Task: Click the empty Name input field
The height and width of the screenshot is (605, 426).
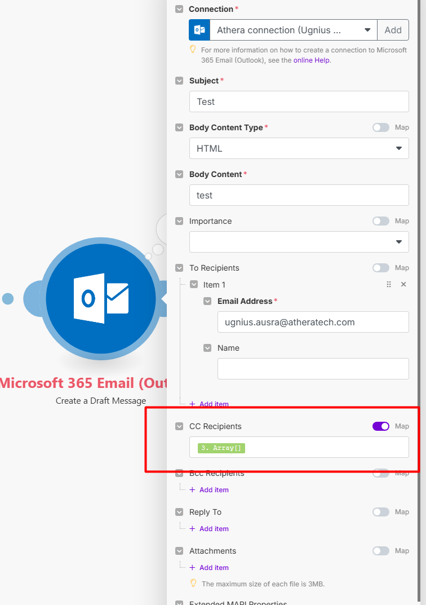Action: click(x=313, y=369)
